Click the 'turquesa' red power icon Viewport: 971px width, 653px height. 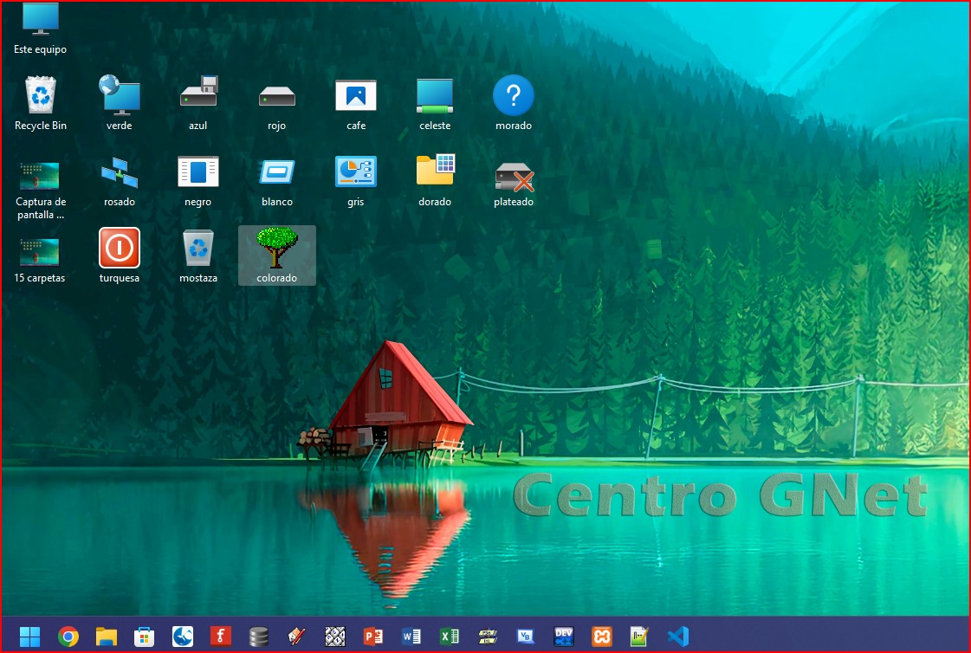[x=120, y=249]
